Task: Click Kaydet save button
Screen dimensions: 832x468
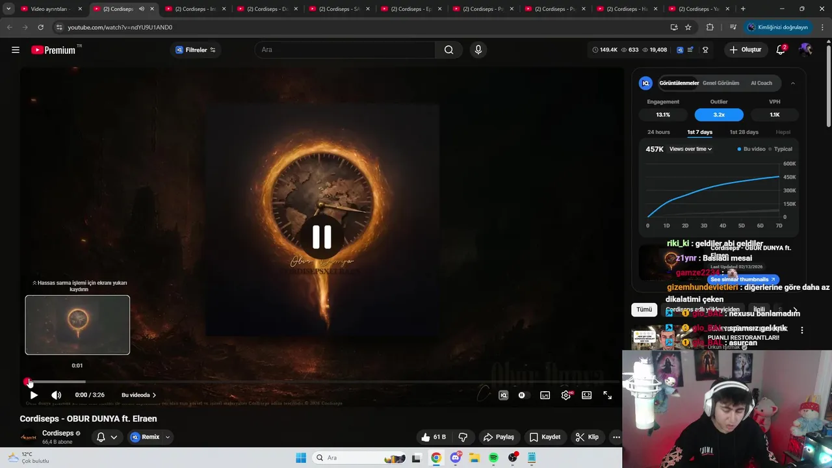Action: click(545, 437)
